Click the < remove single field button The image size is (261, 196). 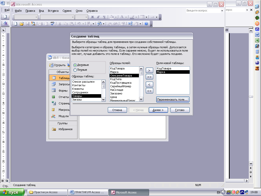[x=149, y=84]
